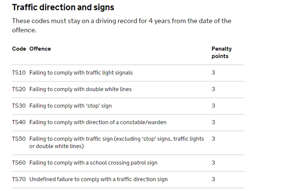Click the 'stop' sign offence text
Viewport: 287px width, 191px height.
coord(70,106)
